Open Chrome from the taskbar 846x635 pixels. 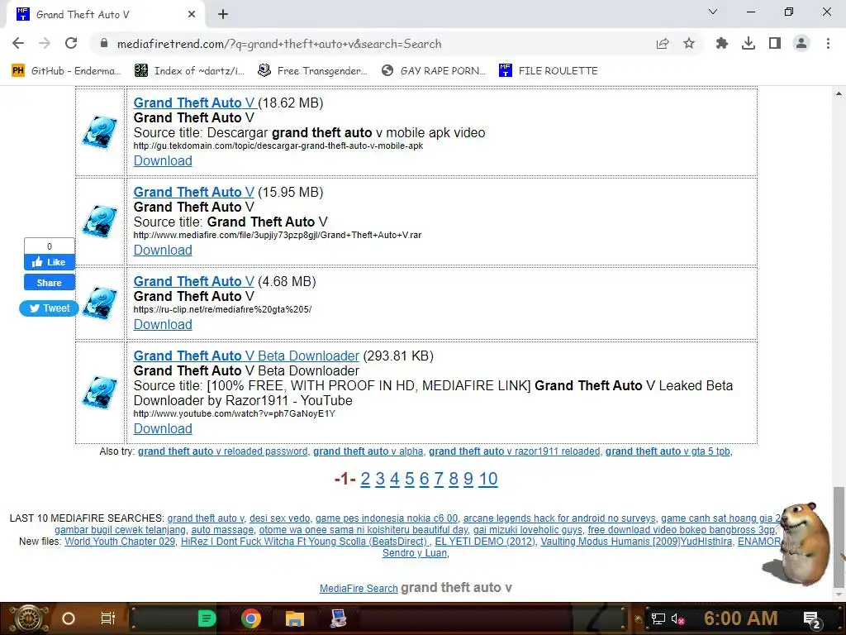(250, 618)
